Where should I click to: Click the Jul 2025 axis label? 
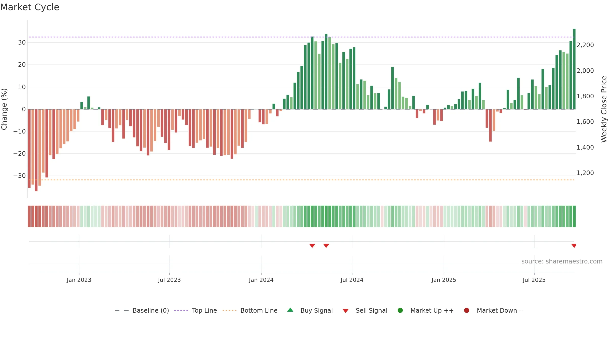(x=534, y=280)
